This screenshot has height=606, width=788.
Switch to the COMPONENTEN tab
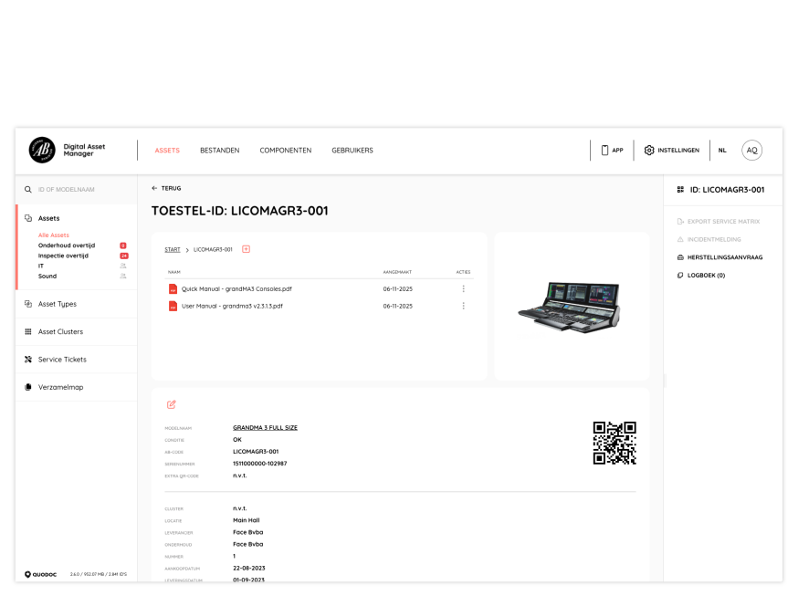click(x=286, y=151)
